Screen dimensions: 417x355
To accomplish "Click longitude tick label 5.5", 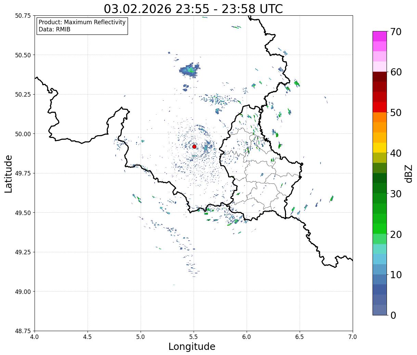I will coord(194,337).
